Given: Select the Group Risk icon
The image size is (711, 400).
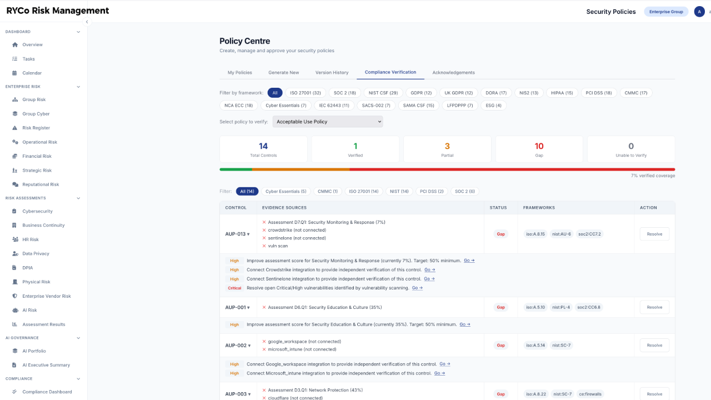Looking at the screenshot, I should tap(15, 99).
